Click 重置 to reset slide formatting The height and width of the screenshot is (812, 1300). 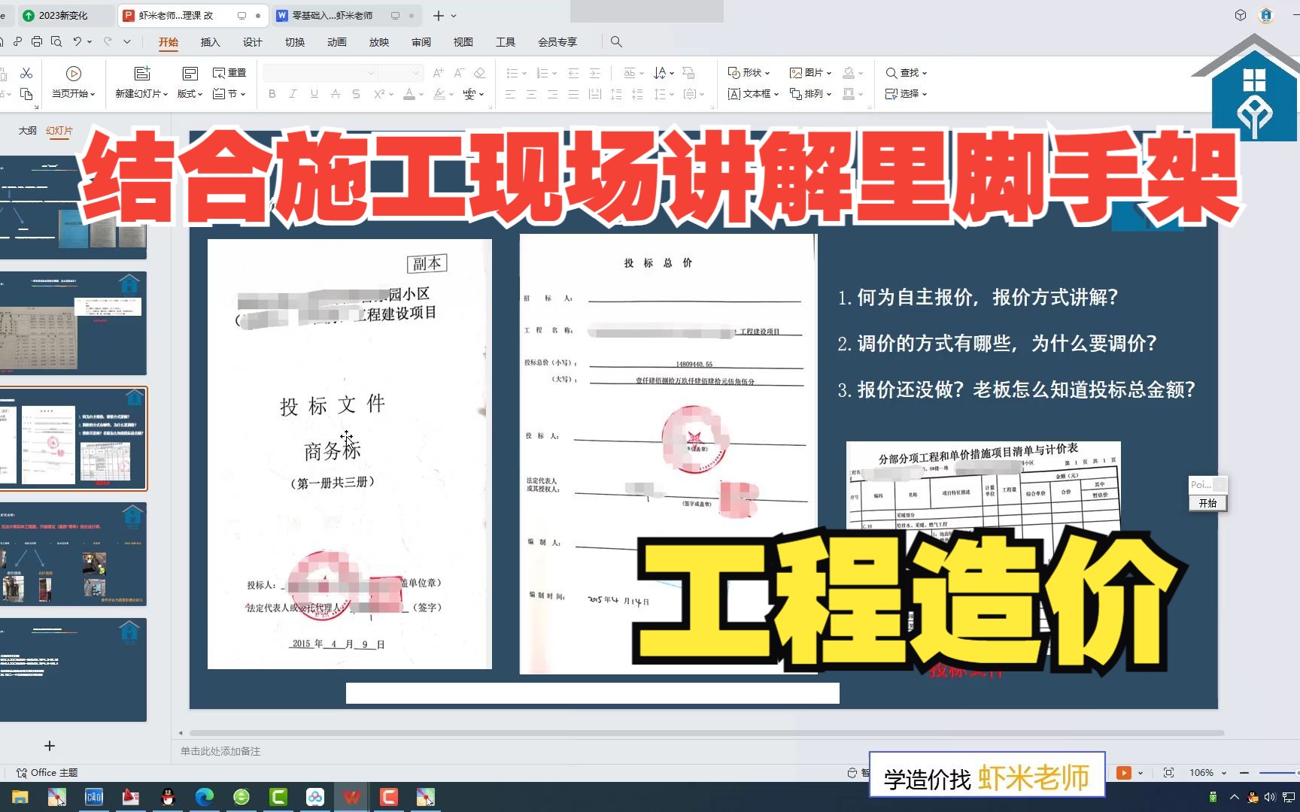click(229, 72)
